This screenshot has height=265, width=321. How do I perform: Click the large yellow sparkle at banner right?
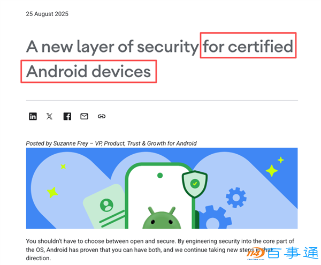pyautogui.click(x=271, y=170)
